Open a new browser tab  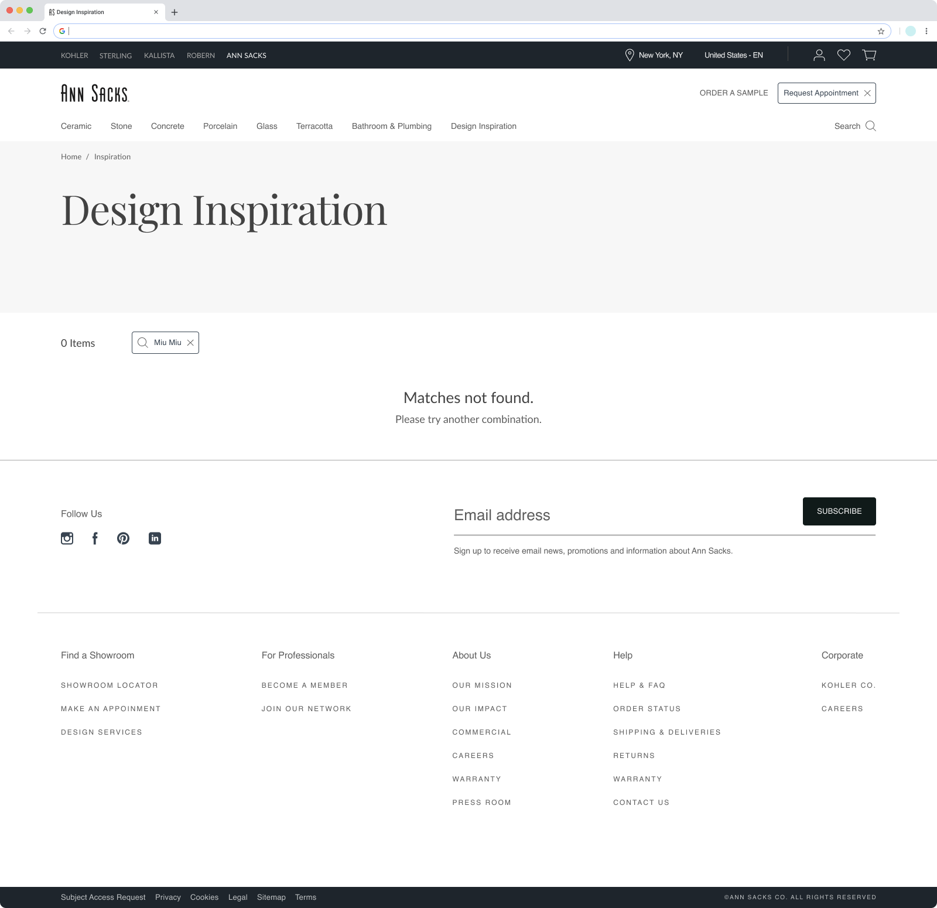point(175,12)
